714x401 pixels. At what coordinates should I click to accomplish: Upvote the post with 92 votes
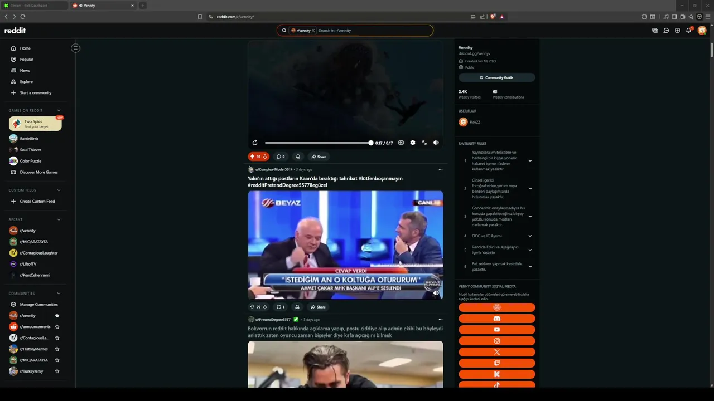[x=252, y=157]
